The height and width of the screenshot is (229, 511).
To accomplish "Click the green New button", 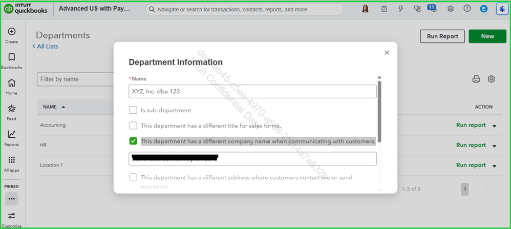I will point(487,36).
